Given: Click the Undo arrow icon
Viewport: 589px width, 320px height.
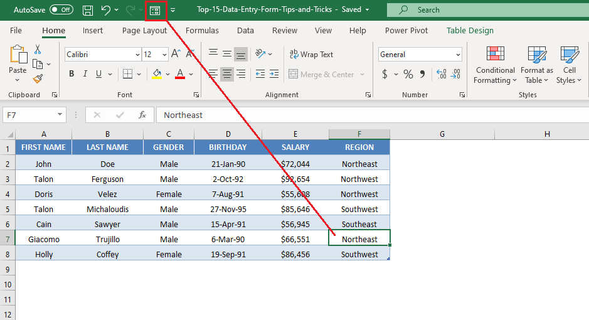Looking at the screenshot, I should [106, 10].
